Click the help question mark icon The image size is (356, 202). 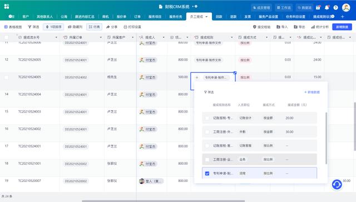[x=335, y=8]
